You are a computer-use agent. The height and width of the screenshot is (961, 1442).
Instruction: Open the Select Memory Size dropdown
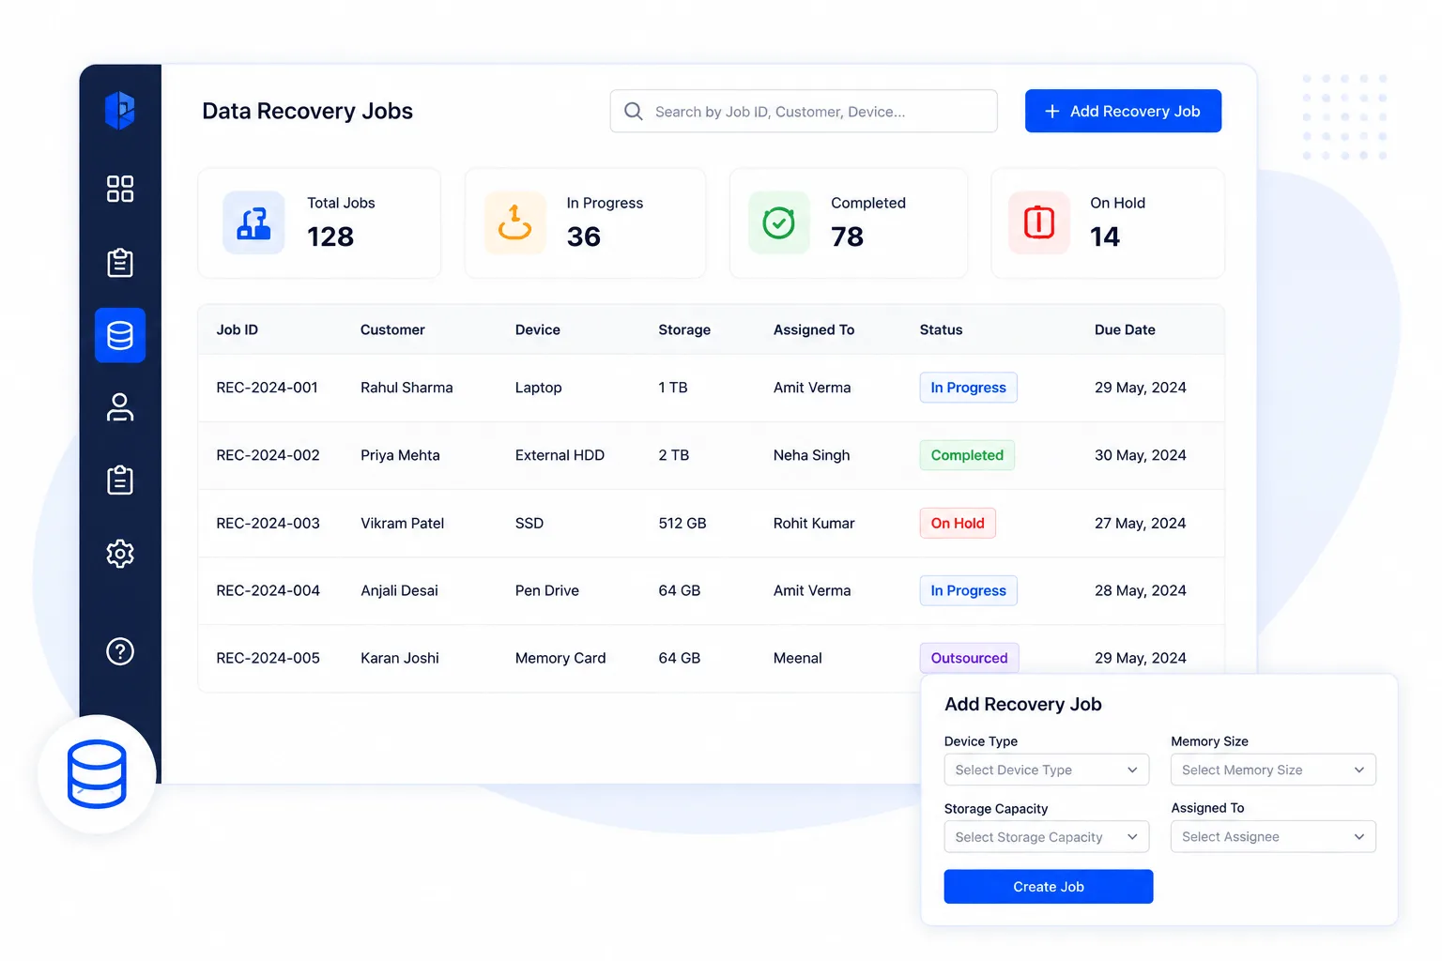click(x=1273, y=770)
